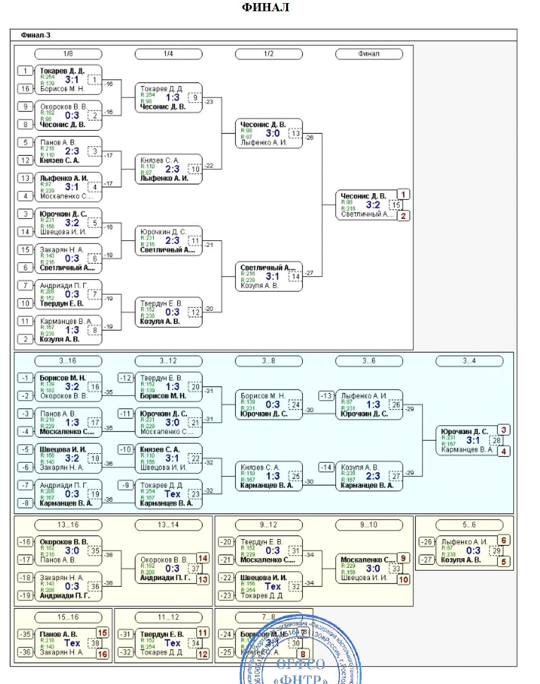This screenshot has width=540, height=684.
Task: Click the 2:3 score of Козуля–Карманцев 3..6 match
Action: pos(373,476)
